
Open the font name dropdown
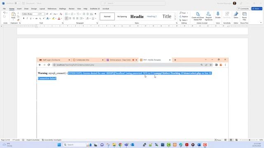pos(38,14)
